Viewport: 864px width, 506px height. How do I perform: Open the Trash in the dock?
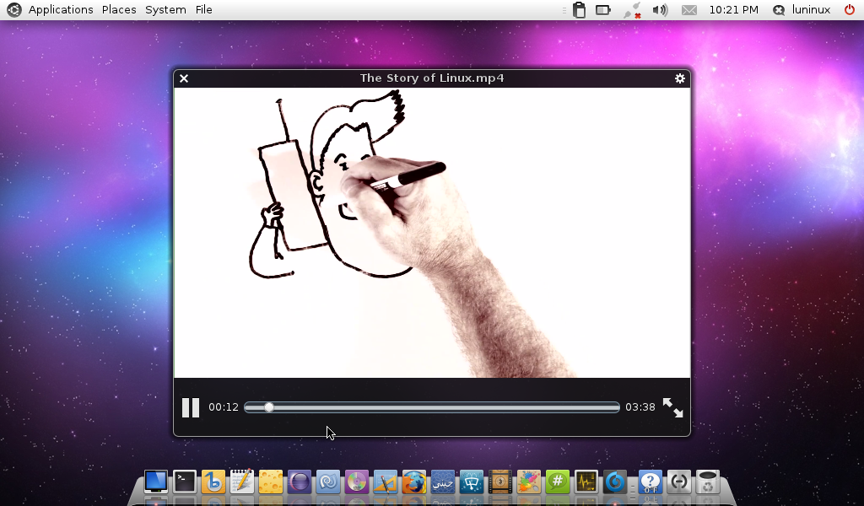tap(708, 482)
